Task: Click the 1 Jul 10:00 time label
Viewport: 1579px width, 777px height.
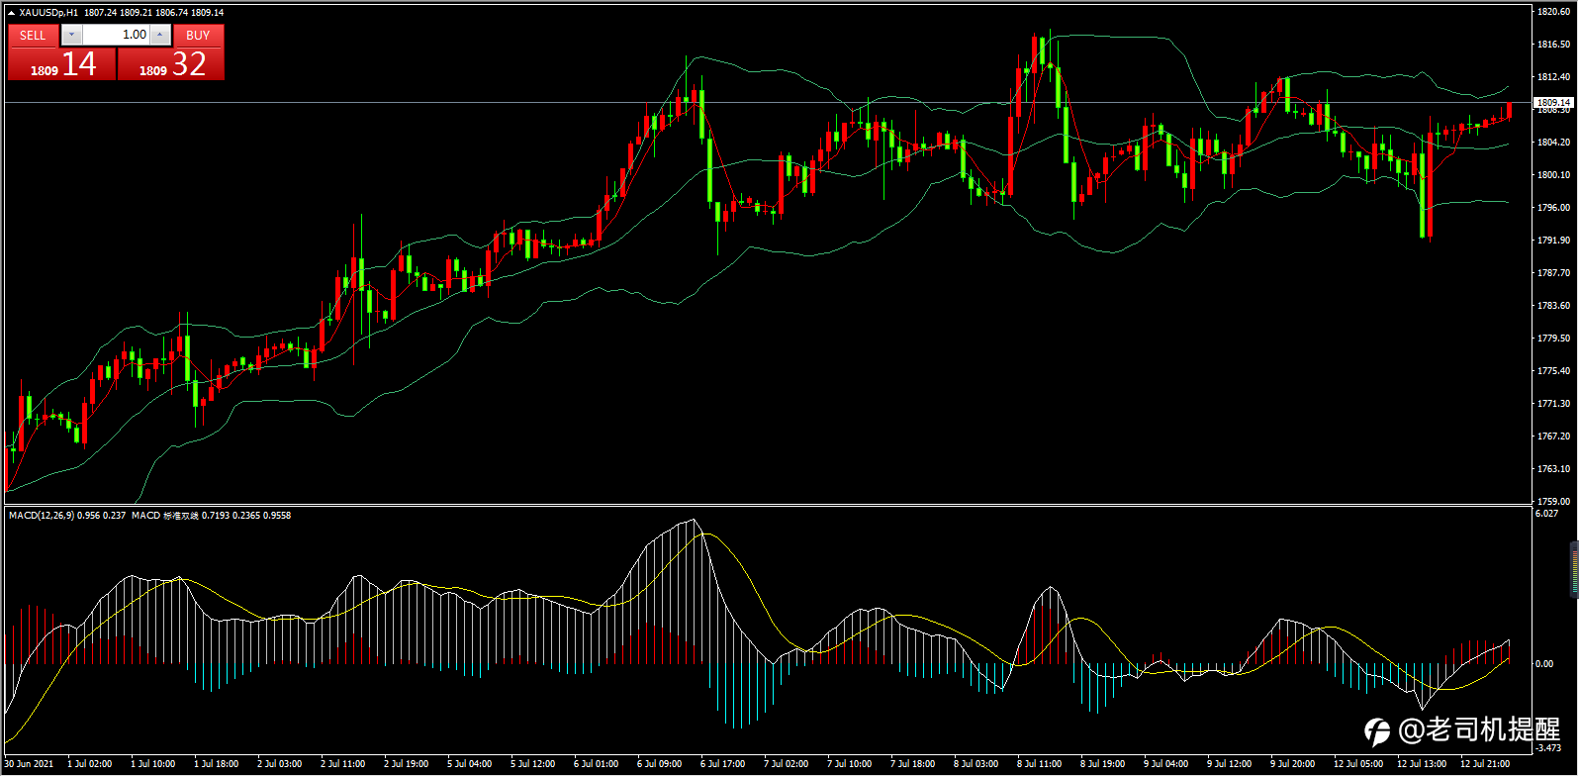Action: click(x=152, y=764)
